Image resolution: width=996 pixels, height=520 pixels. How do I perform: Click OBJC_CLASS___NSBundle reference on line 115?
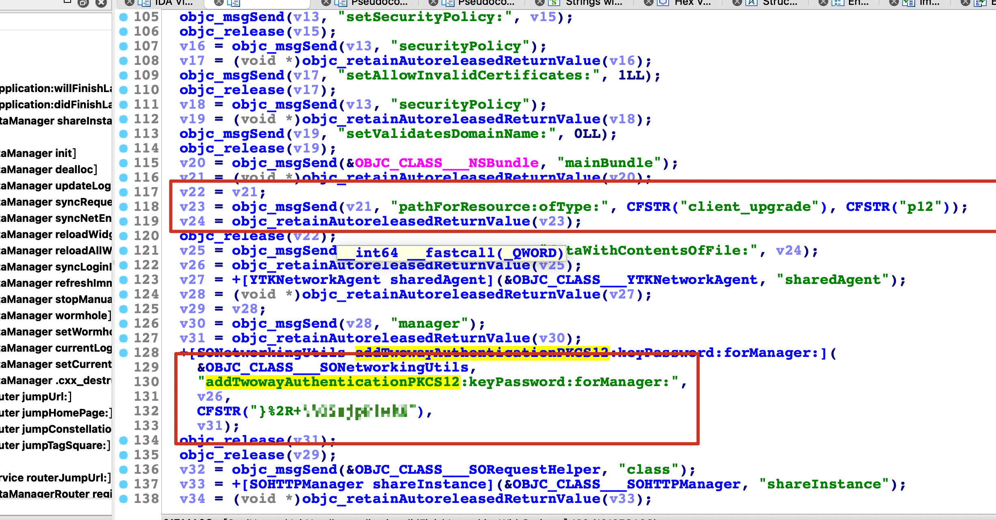click(446, 163)
